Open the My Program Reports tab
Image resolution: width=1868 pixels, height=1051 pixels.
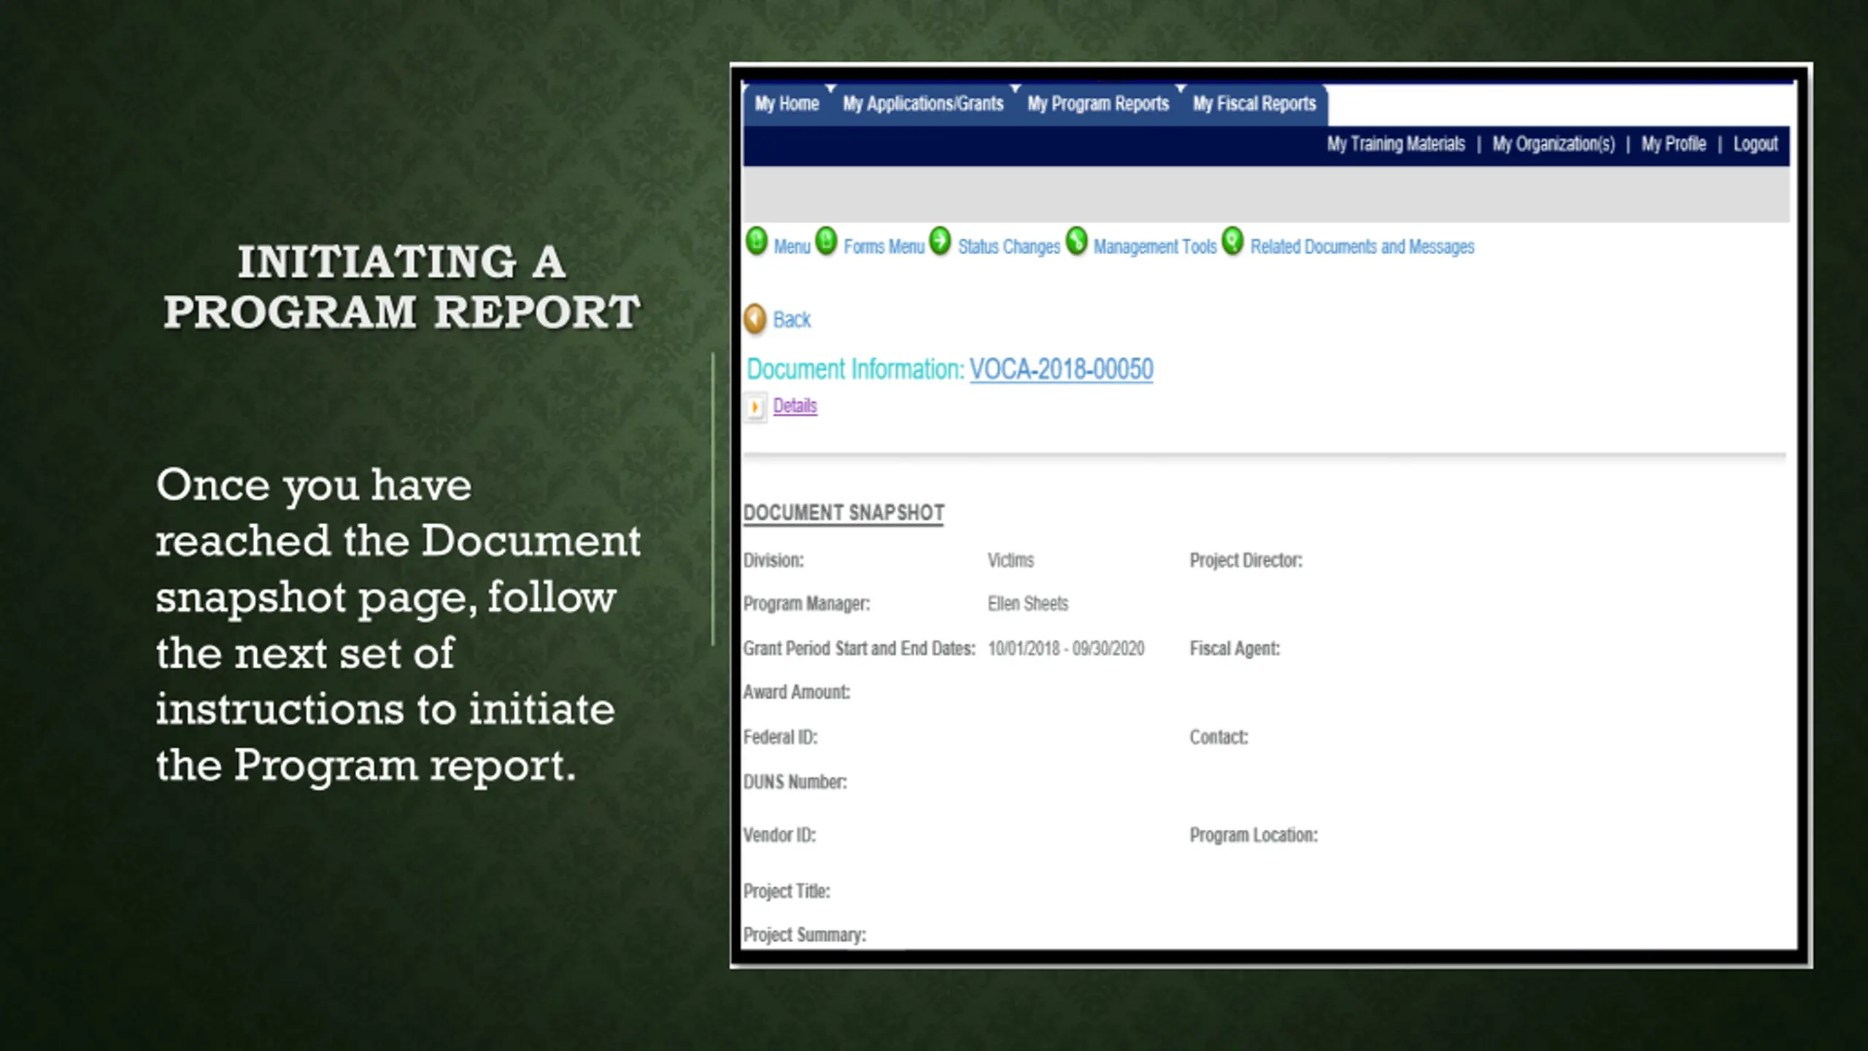pyautogui.click(x=1098, y=104)
